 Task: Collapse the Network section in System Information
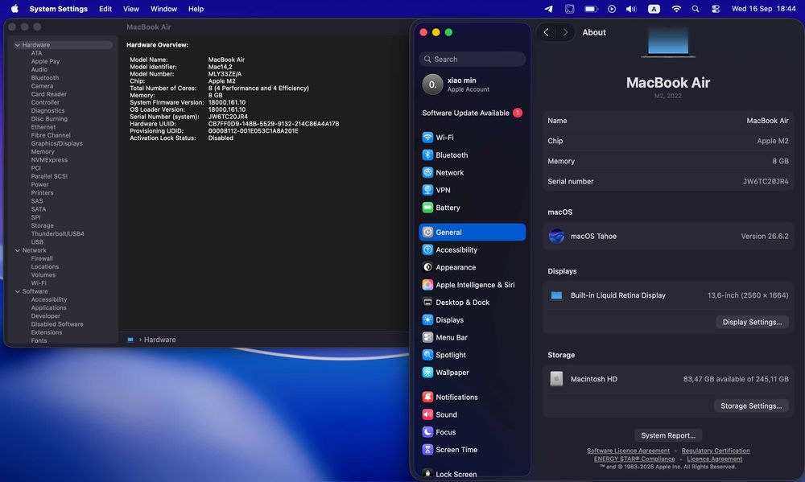click(18, 250)
